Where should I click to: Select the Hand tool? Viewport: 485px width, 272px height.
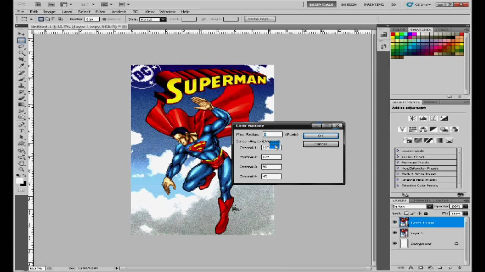click(21, 164)
